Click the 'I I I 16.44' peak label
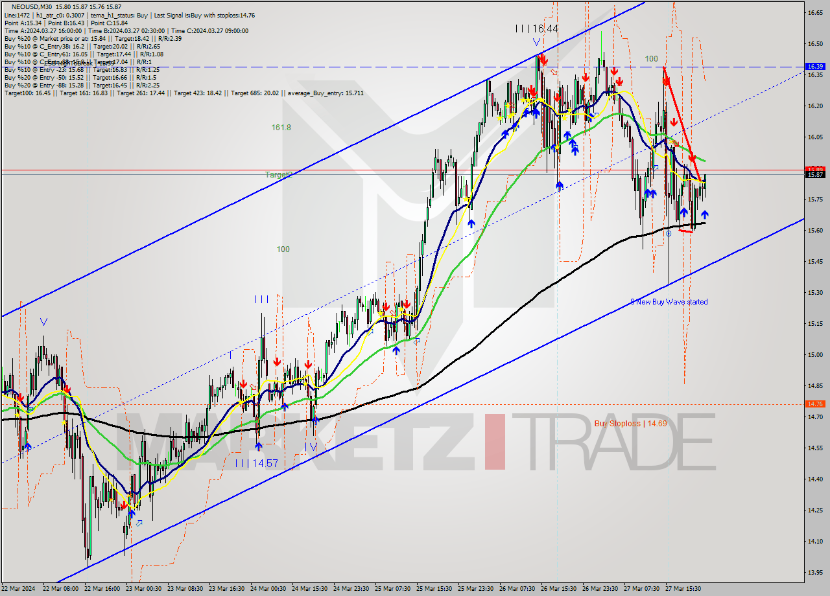Screen dimensions: 830x596 pyautogui.click(x=537, y=29)
